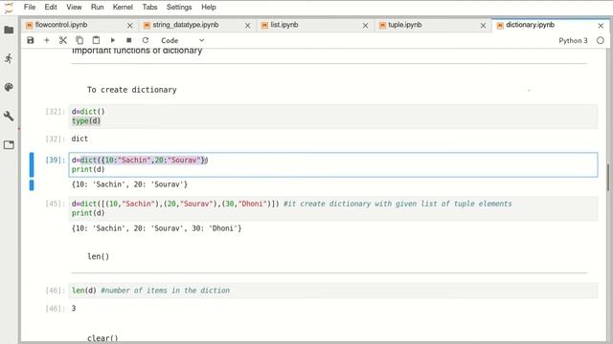Click output text {10: 'Sachin', 20: 'Sourav'}
Viewport: 613px width, 344px height.
pos(129,184)
